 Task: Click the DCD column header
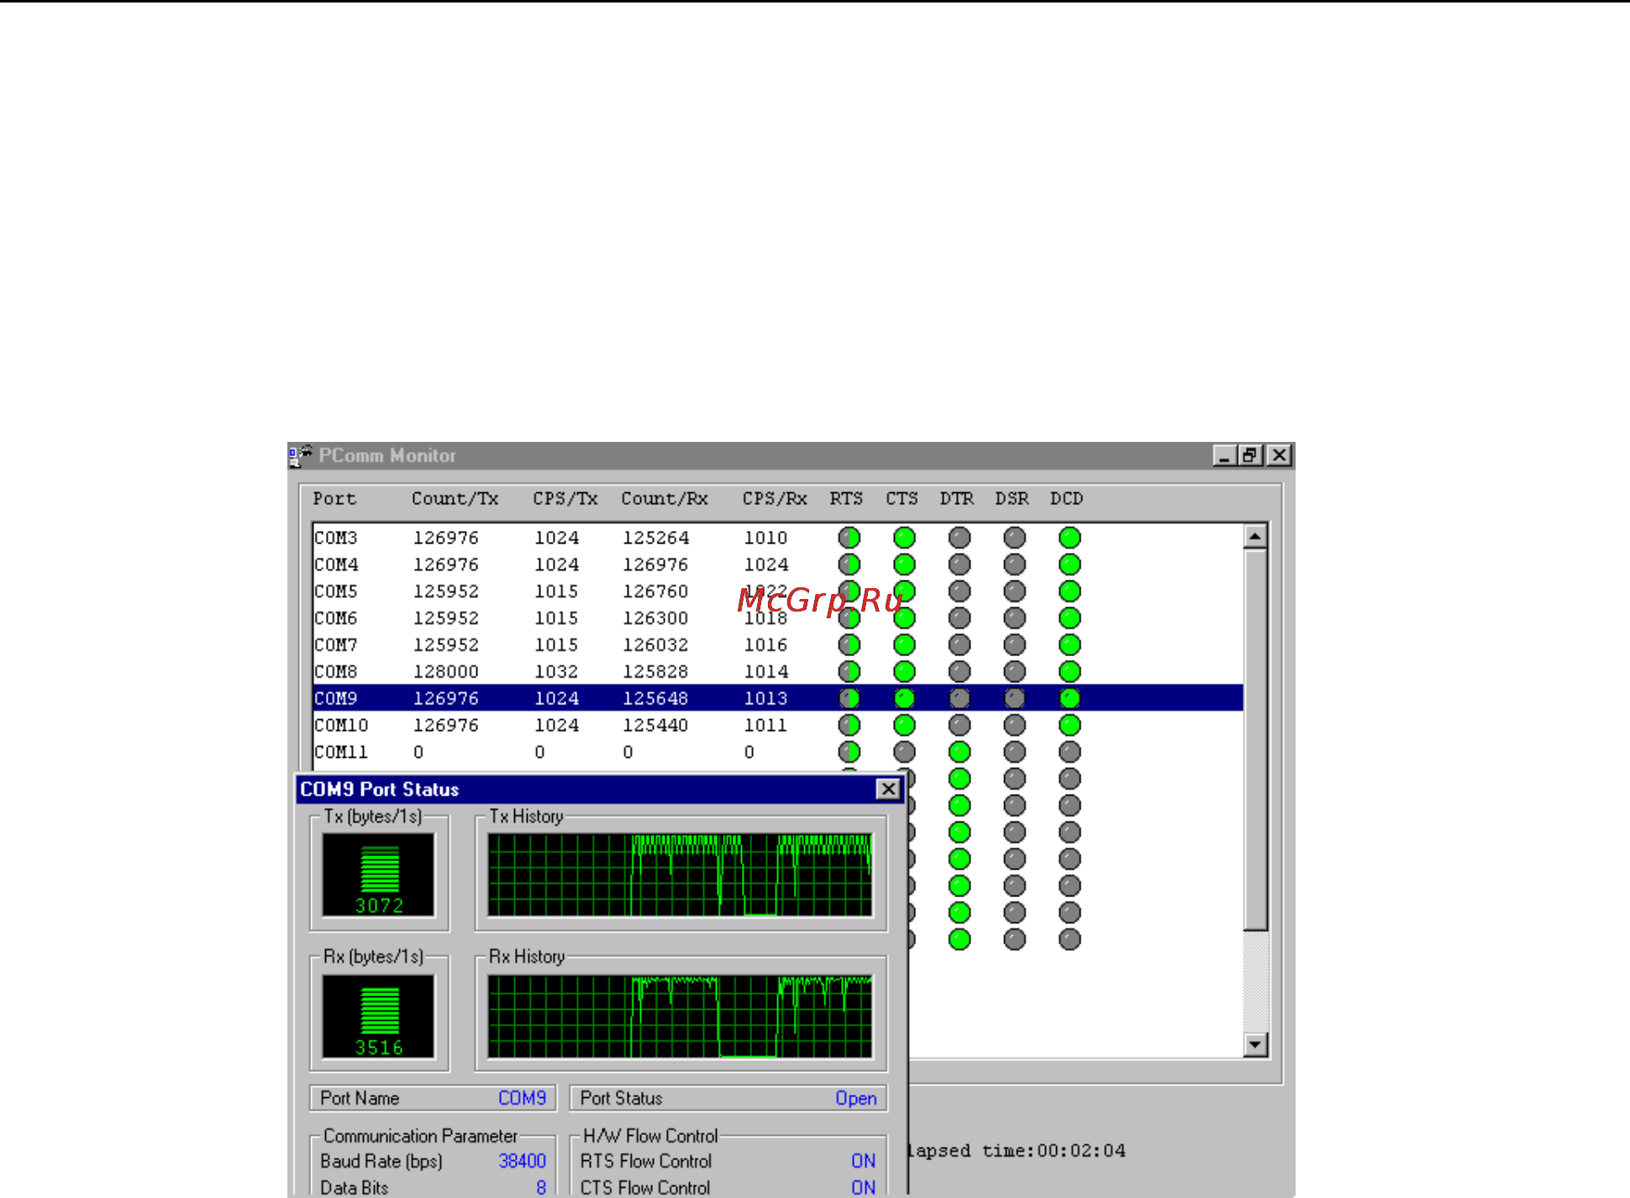(1067, 499)
